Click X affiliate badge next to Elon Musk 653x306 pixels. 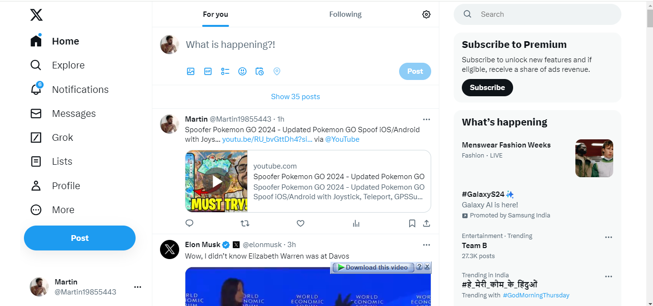click(236, 245)
